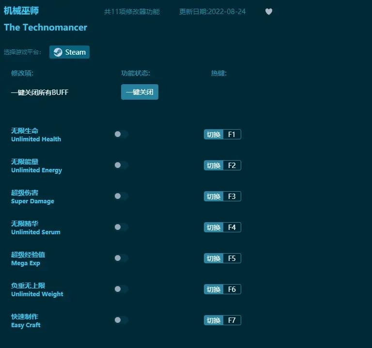Click the Unlimited Weight label
This screenshot has width=372, height=348.
coord(37,294)
